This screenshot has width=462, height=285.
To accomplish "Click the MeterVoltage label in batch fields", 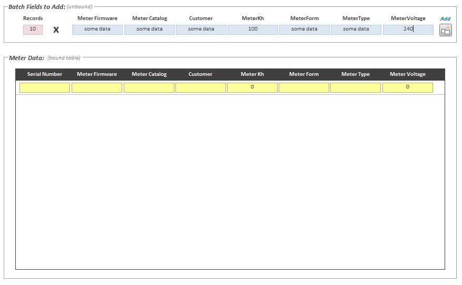I will coord(408,18).
